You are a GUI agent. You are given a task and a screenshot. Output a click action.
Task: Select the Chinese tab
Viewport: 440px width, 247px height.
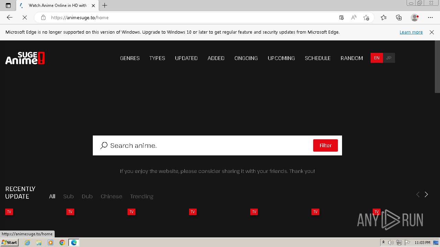click(111, 196)
